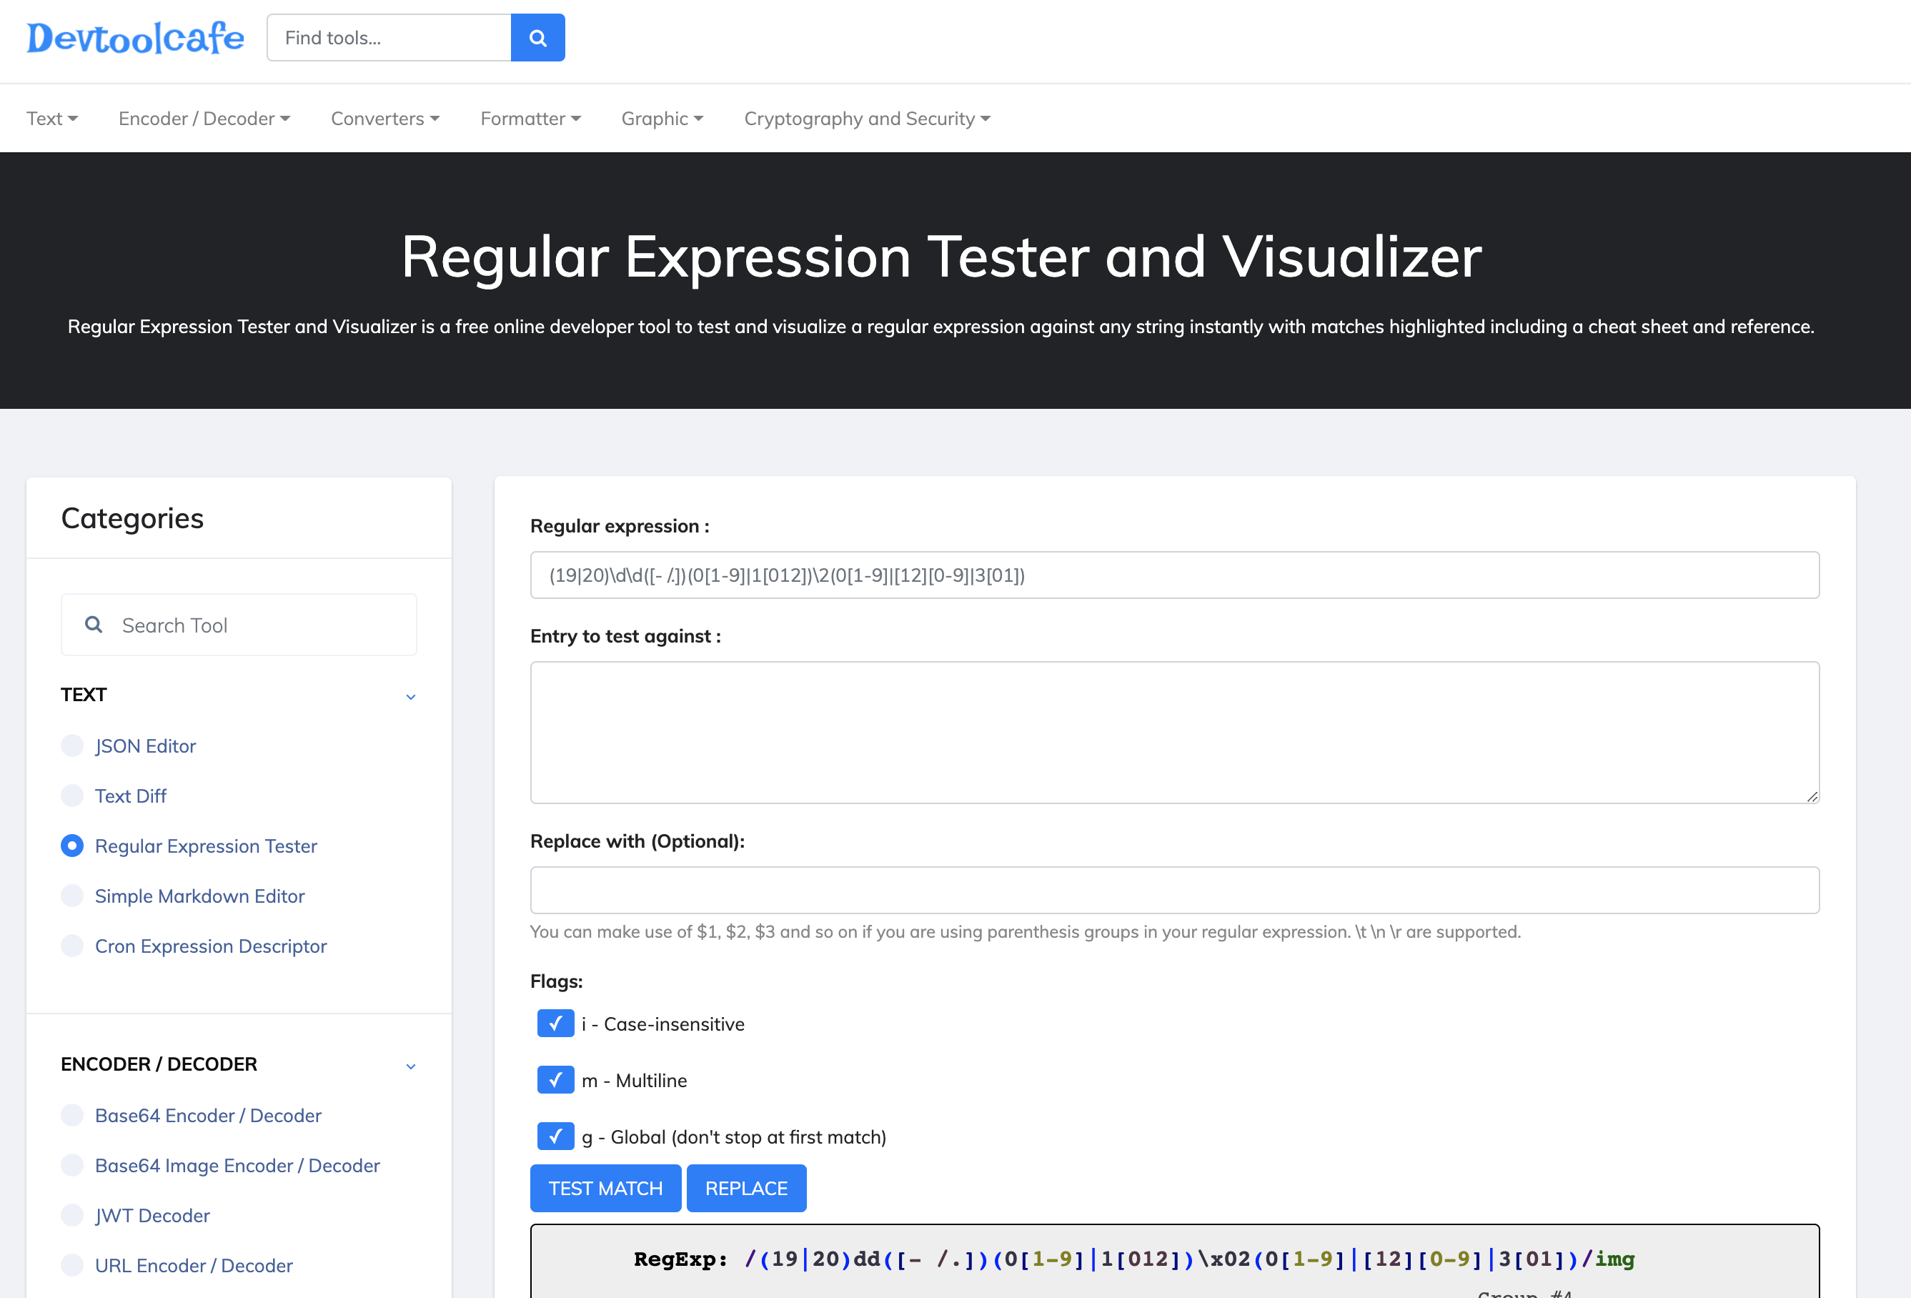1911x1298 pixels.
Task: Open the Cron Expression Descriptor link
Action: pos(211,946)
